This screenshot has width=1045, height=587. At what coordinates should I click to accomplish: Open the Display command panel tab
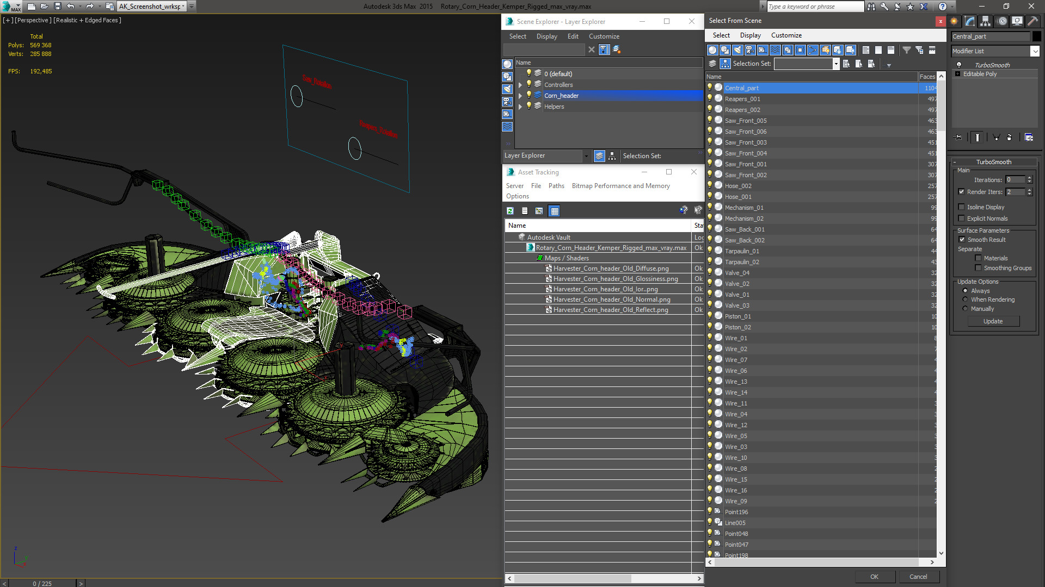click(x=1017, y=21)
